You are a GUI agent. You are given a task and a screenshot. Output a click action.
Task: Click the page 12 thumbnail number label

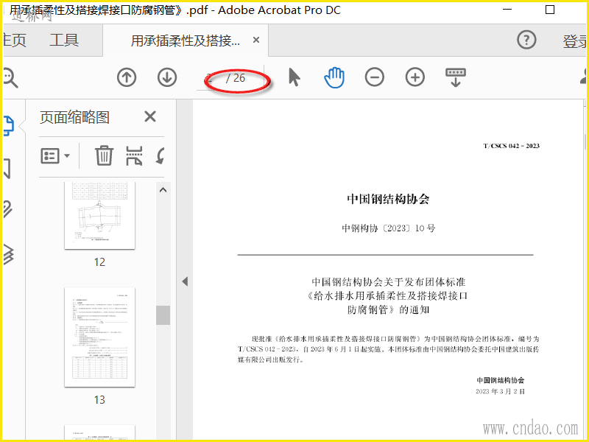(99, 262)
